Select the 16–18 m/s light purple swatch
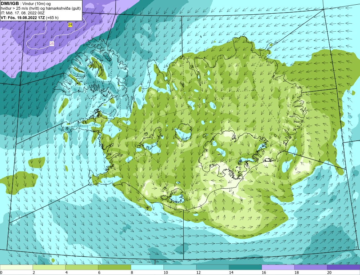 [278, 267]
